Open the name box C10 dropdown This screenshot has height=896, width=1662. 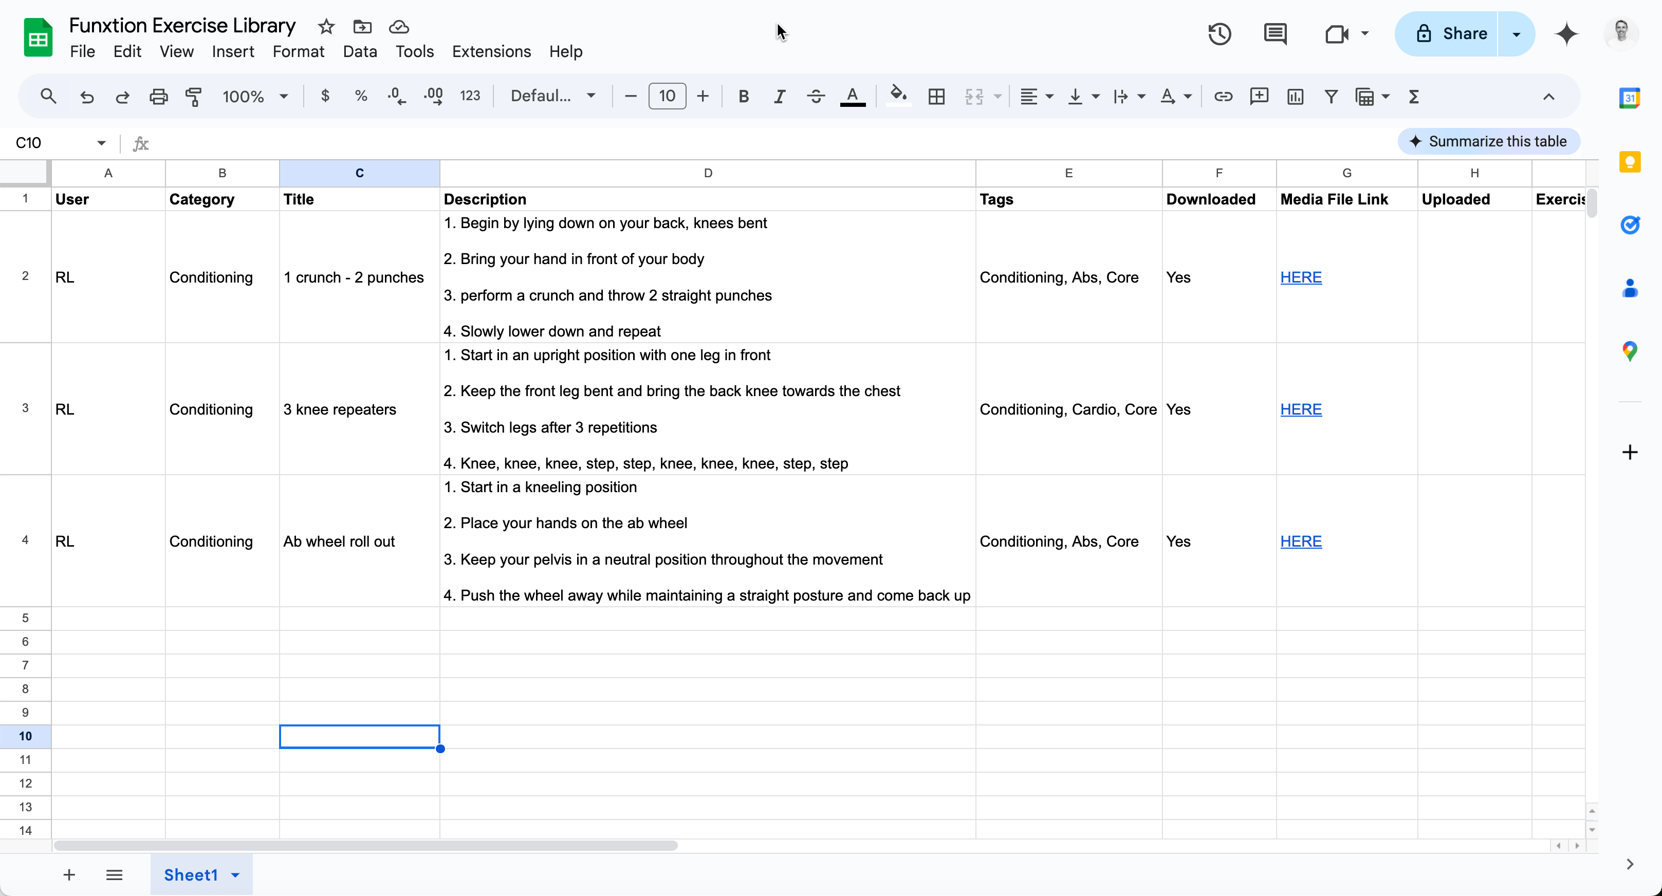point(101,142)
